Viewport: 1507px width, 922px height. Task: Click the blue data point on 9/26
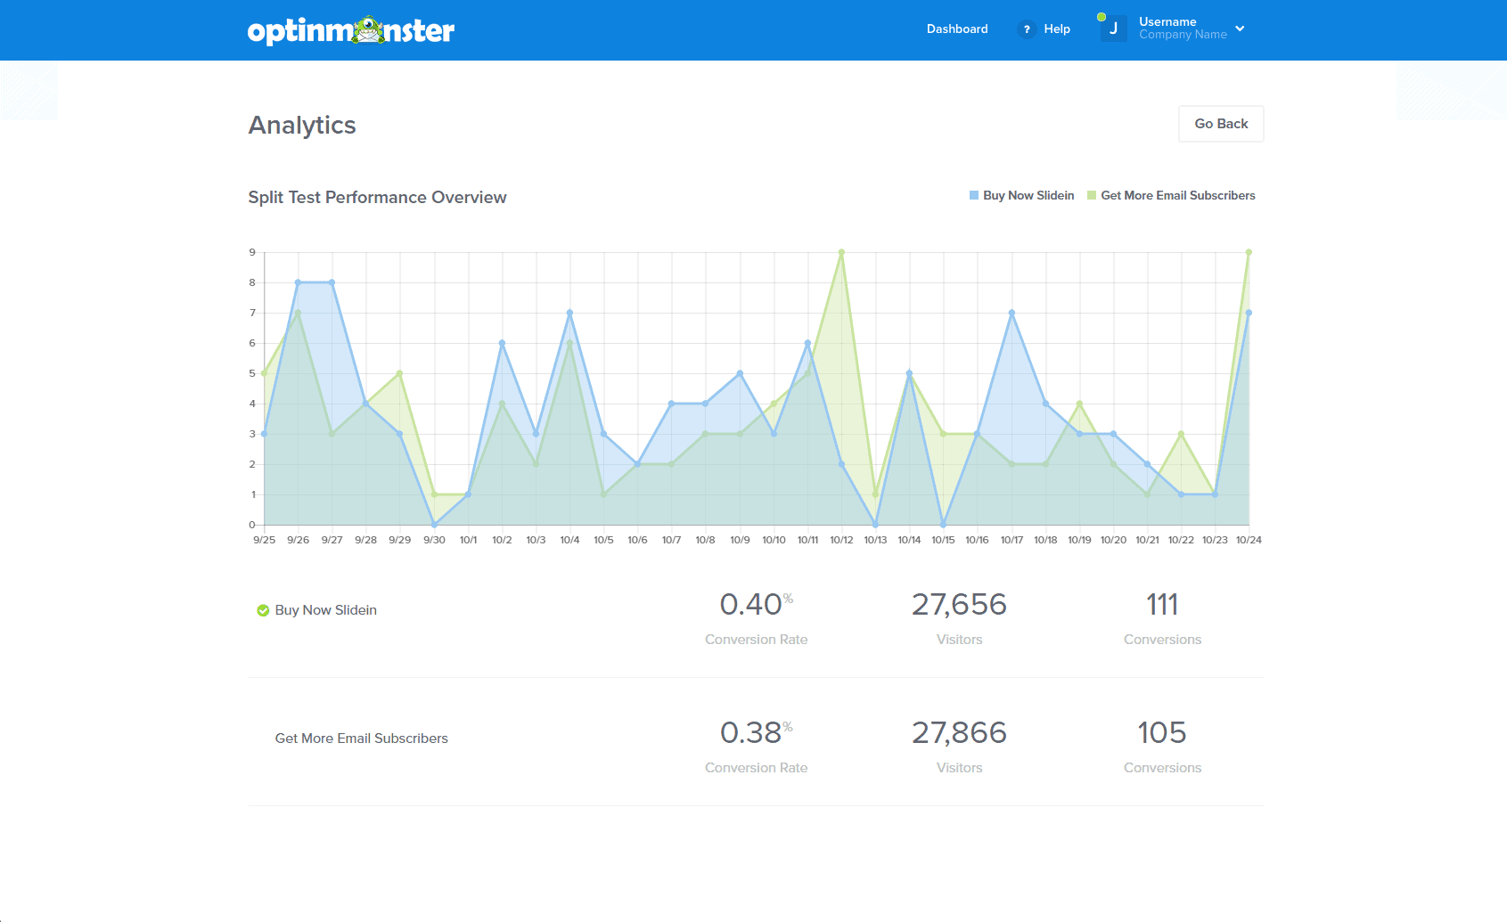coord(298,282)
